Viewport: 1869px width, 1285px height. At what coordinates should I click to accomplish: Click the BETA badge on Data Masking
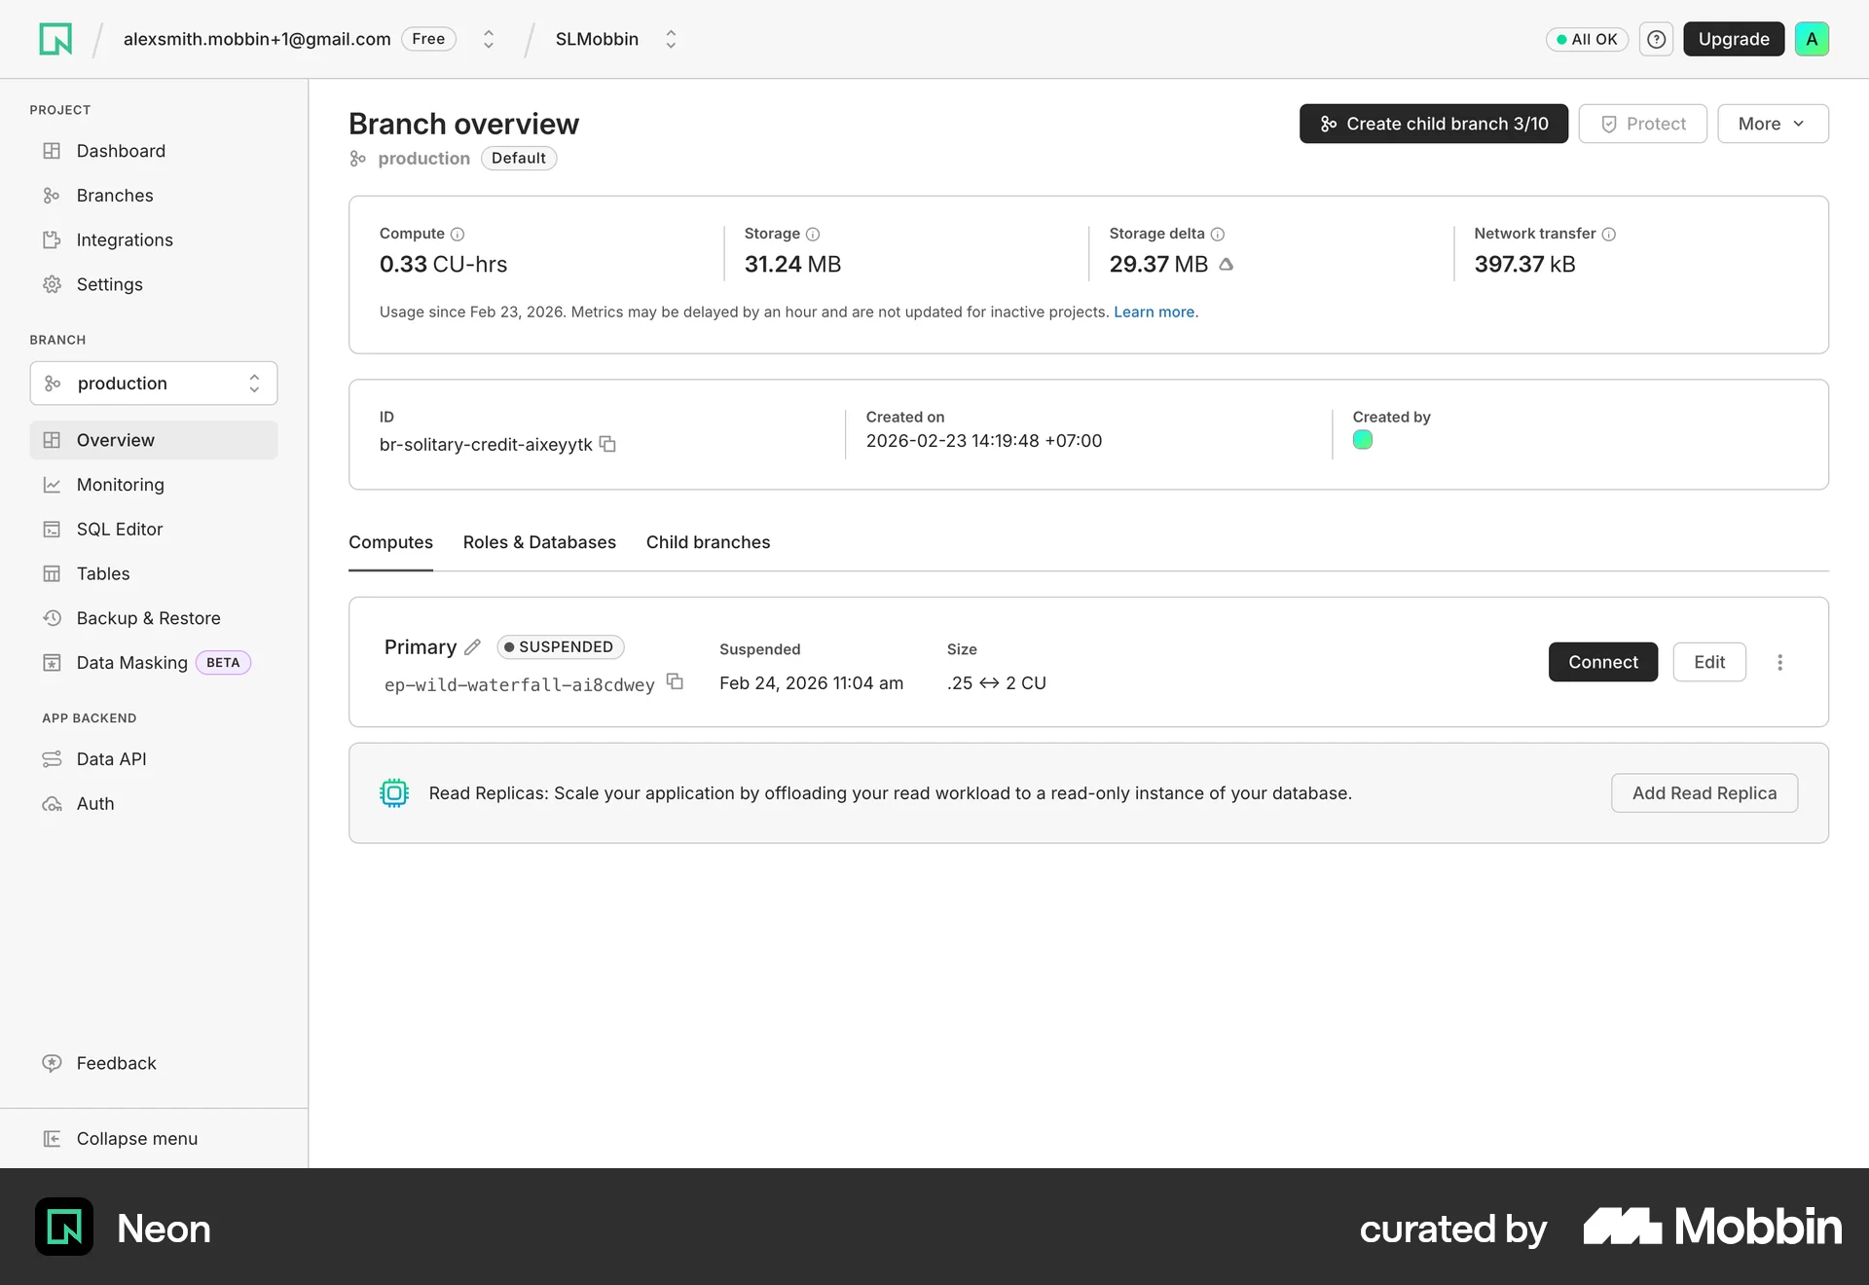click(223, 663)
